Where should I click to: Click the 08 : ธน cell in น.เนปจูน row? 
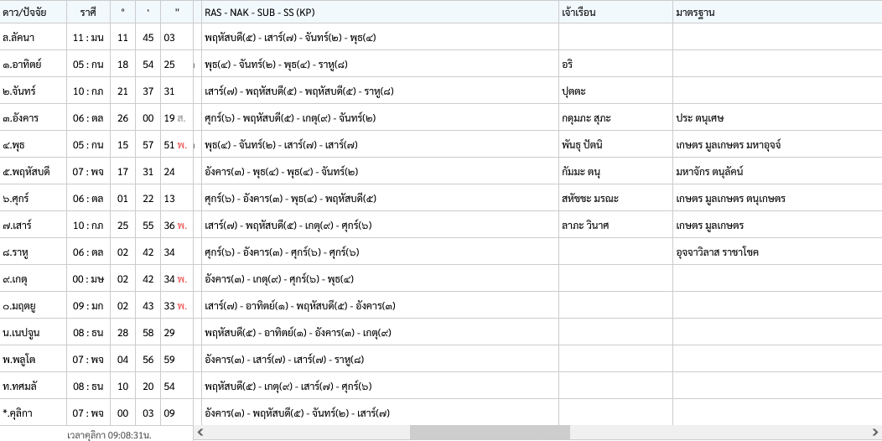click(88, 333)
